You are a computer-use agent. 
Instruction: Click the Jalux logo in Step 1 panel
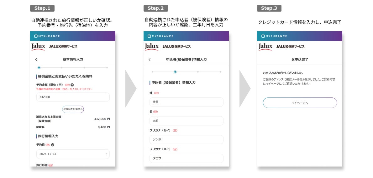pos(38,47)
